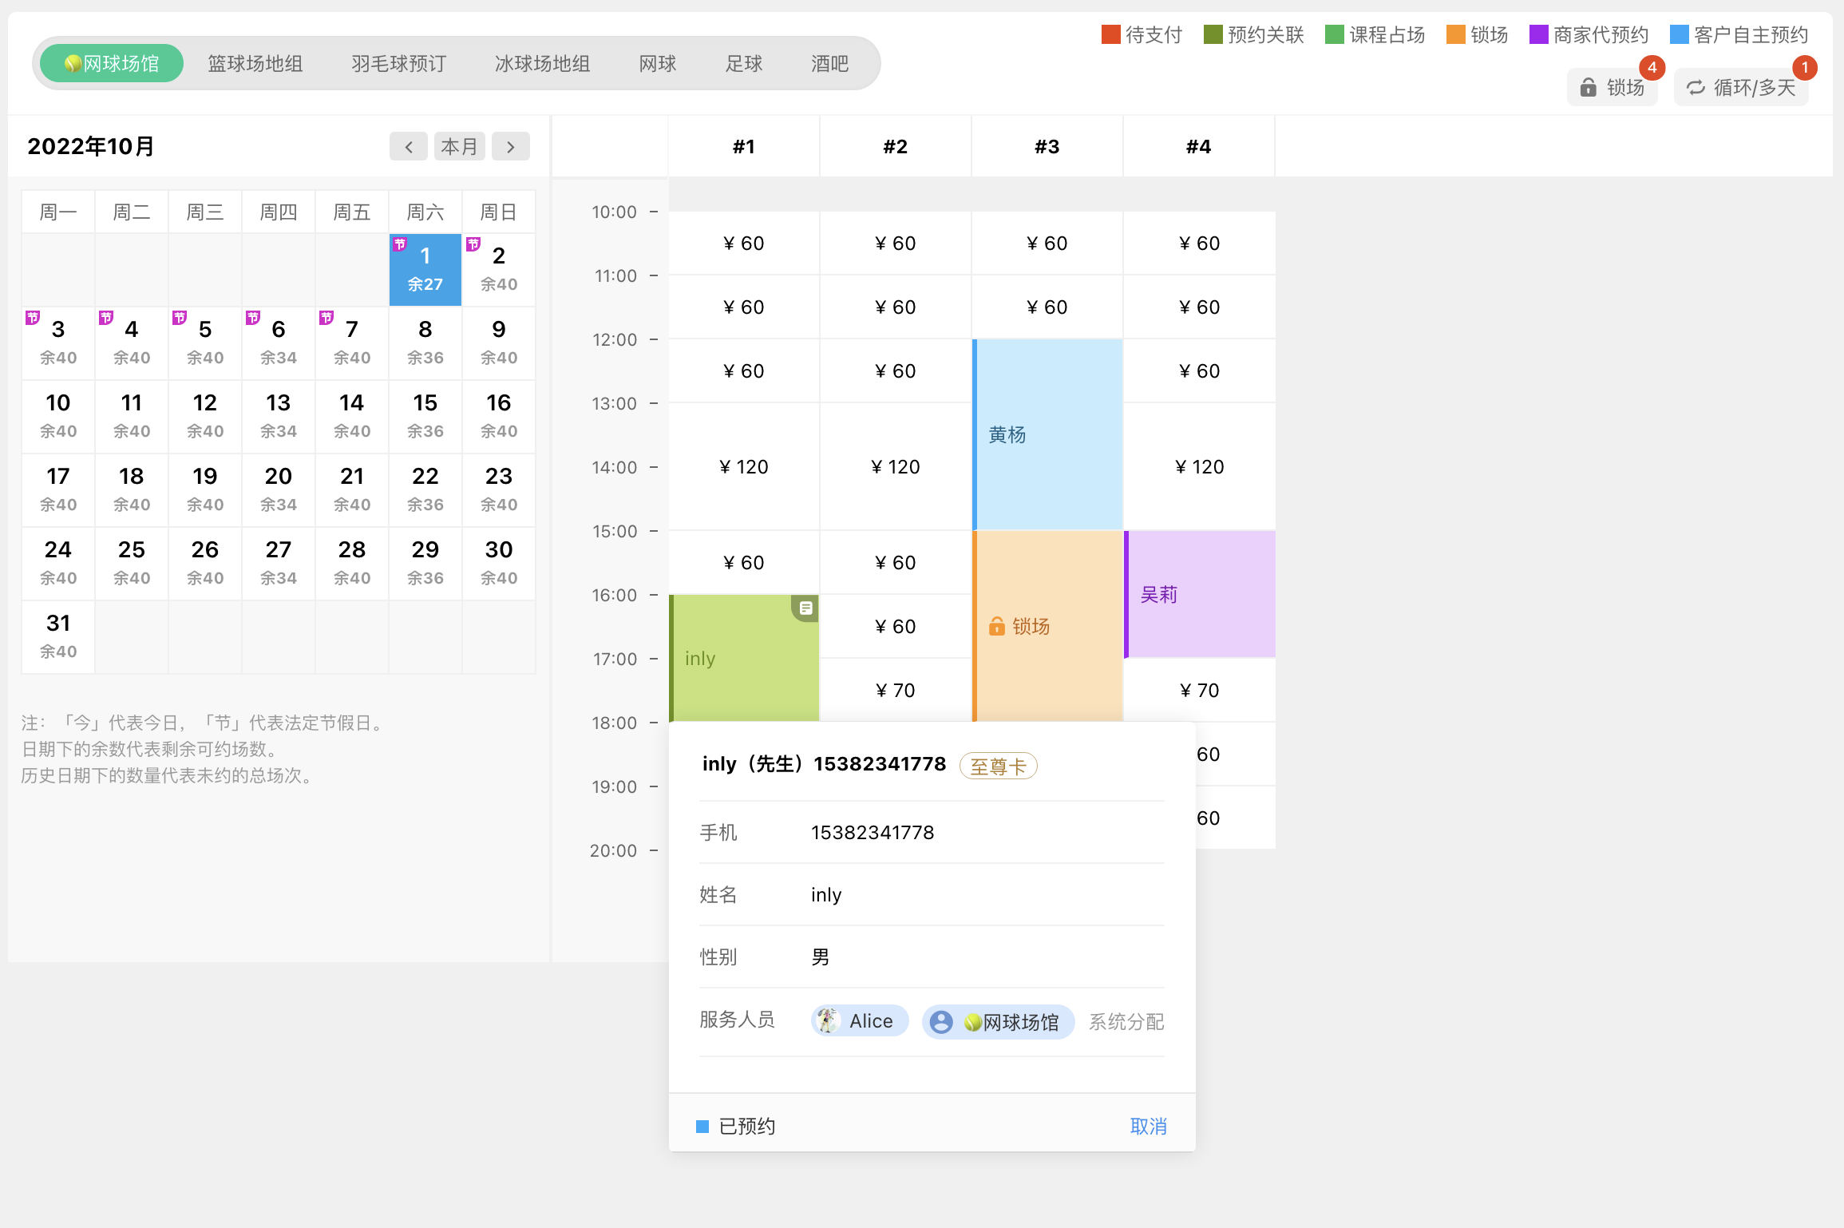Book the 17:00 ¥70 slot on court #2
Screen dimensions: 1844x1228
tap(896, 691)
